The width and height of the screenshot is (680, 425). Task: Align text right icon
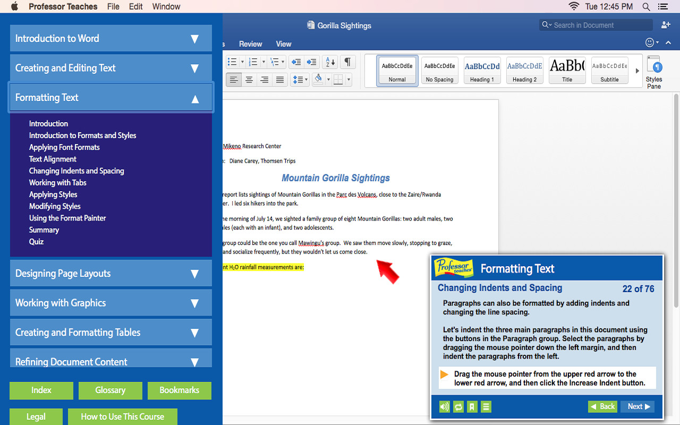coord(264,80)
